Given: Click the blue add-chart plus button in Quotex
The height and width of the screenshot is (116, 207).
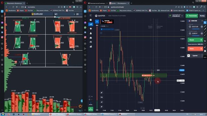Looking at the screenshot, I should tap(97, 22).
